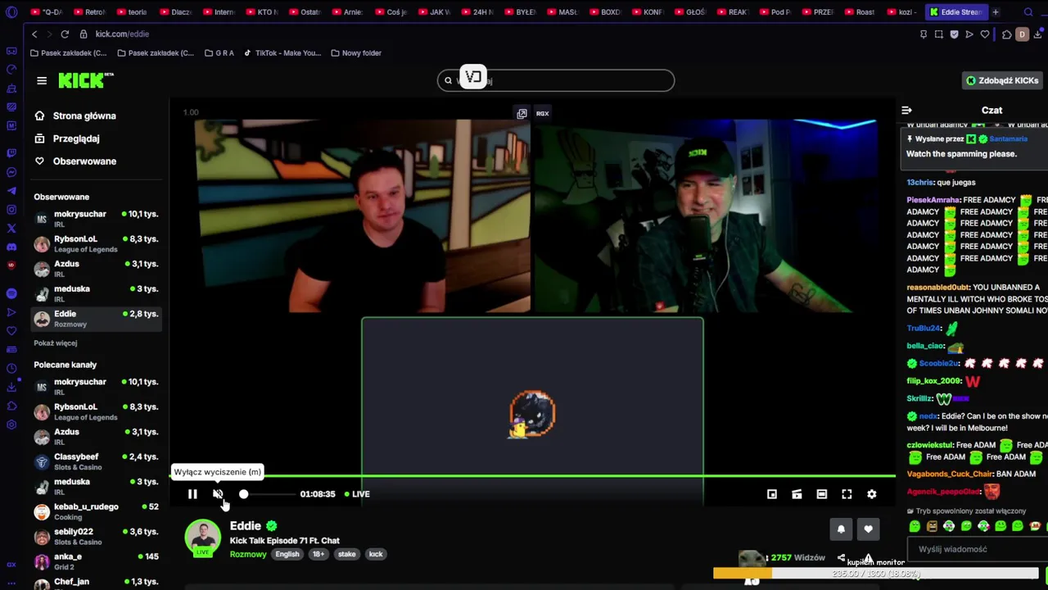Open a new browser tab
The width and height of the screenshot is (1048, 590).
pyautogui.click(x=996, y=12)
